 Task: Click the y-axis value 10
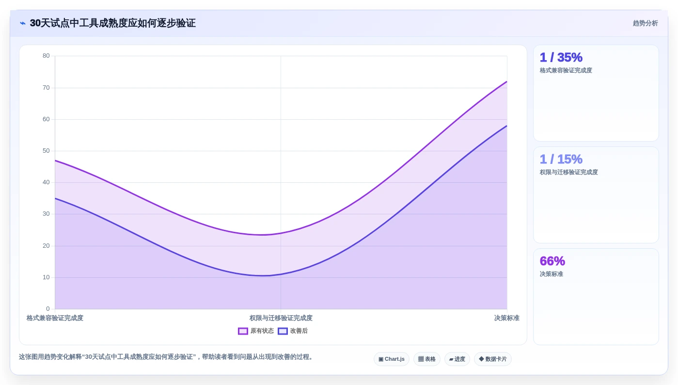(46, 277)
